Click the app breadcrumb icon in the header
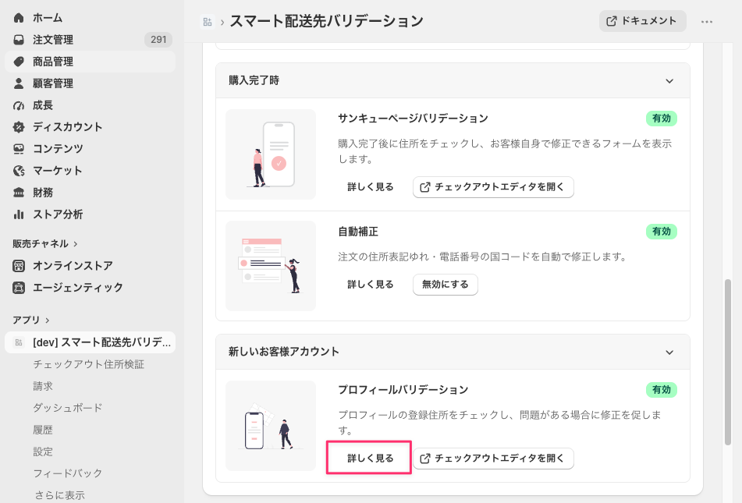Viewport: 742px width, 503px height. coord(208,22)
